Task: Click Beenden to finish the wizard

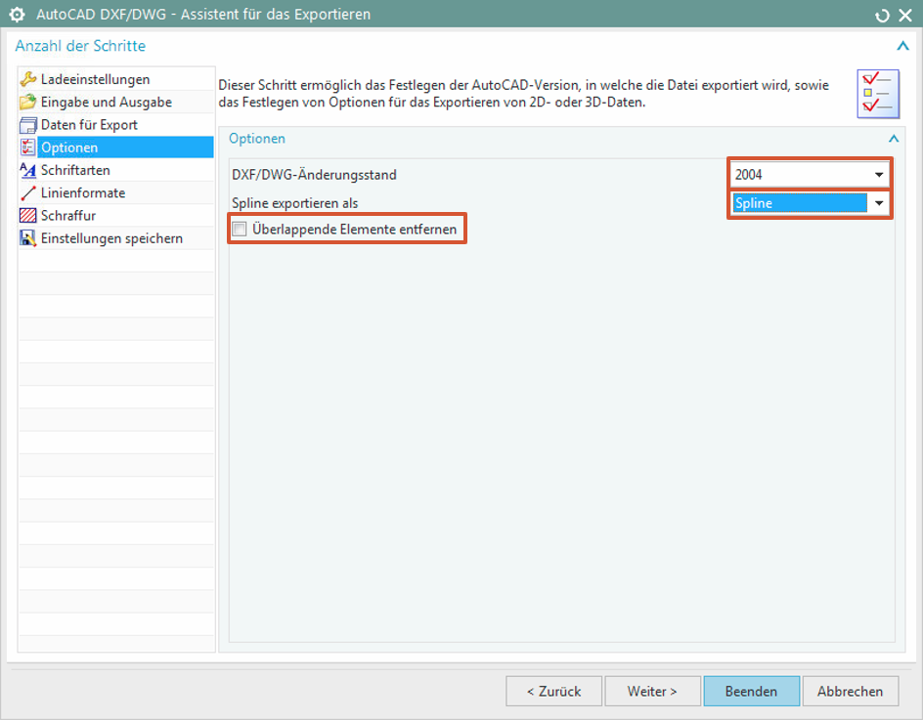Action: [x=751, y=691]
